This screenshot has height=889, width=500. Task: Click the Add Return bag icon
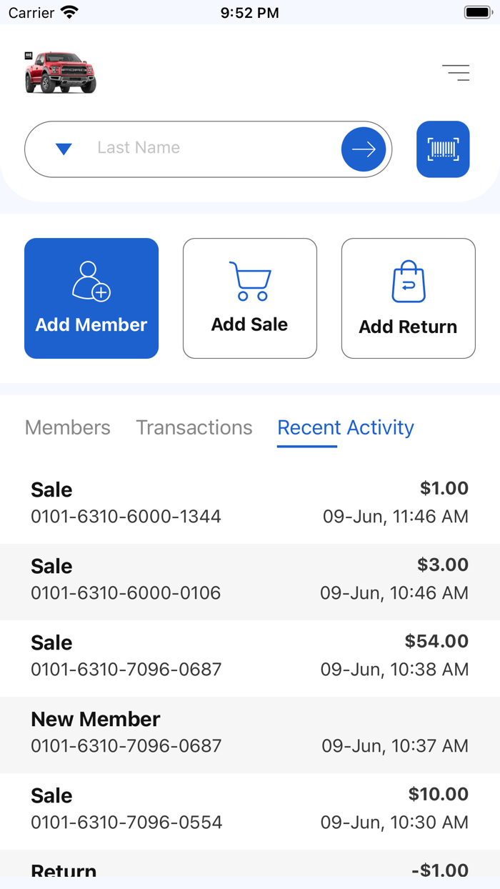(409, 282)
